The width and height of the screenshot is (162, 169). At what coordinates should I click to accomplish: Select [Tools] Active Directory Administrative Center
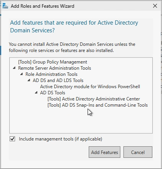pos(94,99)
